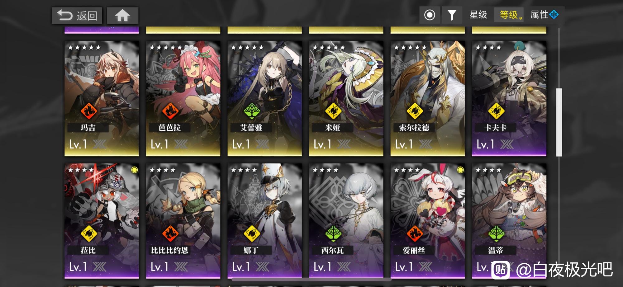Toggle yellow marker dot on 菈比 card
Image resolution: width=623 pixels, height=287 pixels.
(134, 170)
